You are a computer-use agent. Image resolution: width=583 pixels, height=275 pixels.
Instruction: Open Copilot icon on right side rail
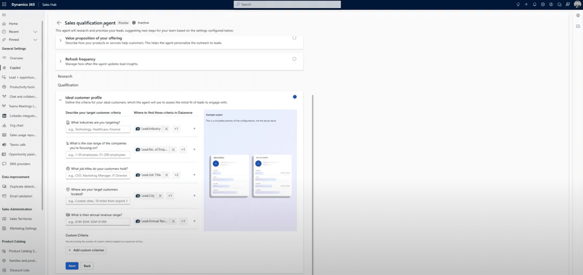pyautogui.click(x=578, y=15)
